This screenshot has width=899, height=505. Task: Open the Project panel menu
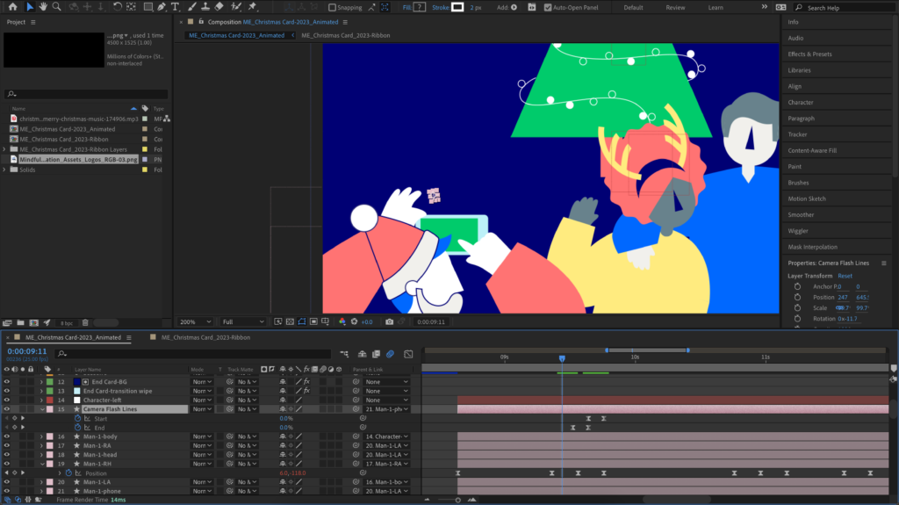pos(32,22)
